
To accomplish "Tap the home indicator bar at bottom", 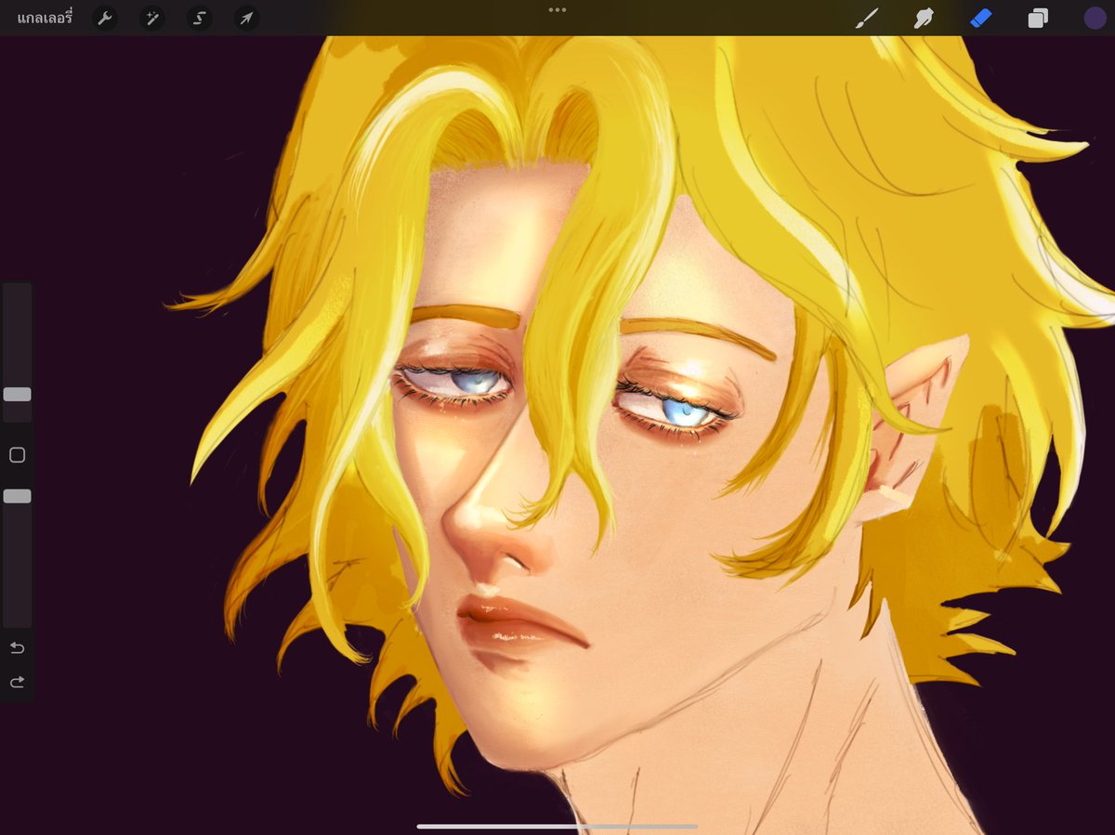I will pyautogui.click(x=557, y=826).
